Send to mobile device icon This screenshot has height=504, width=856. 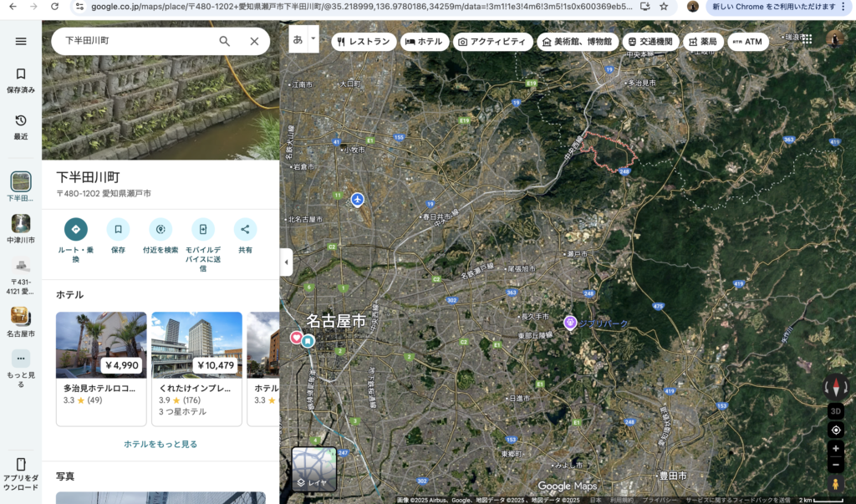pyautogui.click(x=203, y=229)
